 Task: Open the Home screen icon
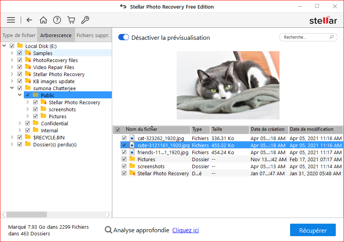tap(43, 20)
